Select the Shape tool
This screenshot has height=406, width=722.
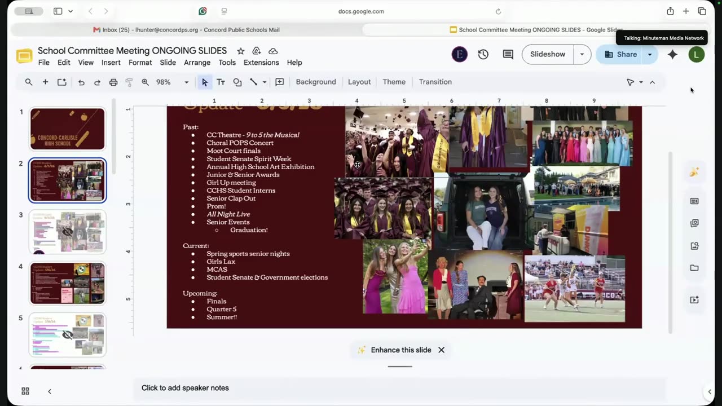[237, 82]
